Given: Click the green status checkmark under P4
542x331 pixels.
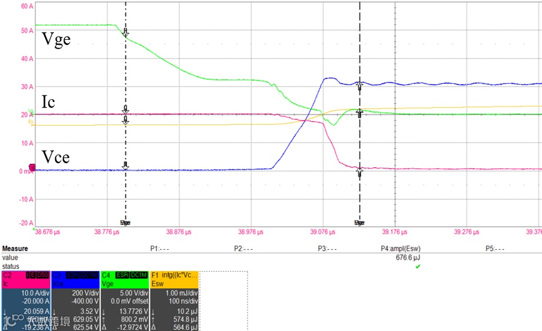Looking at the screenshot, I should click(x=418, y=266).
